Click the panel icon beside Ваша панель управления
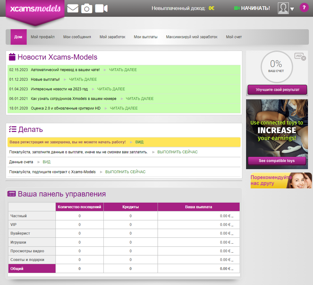Screen dimensions: 313x285 11,193
